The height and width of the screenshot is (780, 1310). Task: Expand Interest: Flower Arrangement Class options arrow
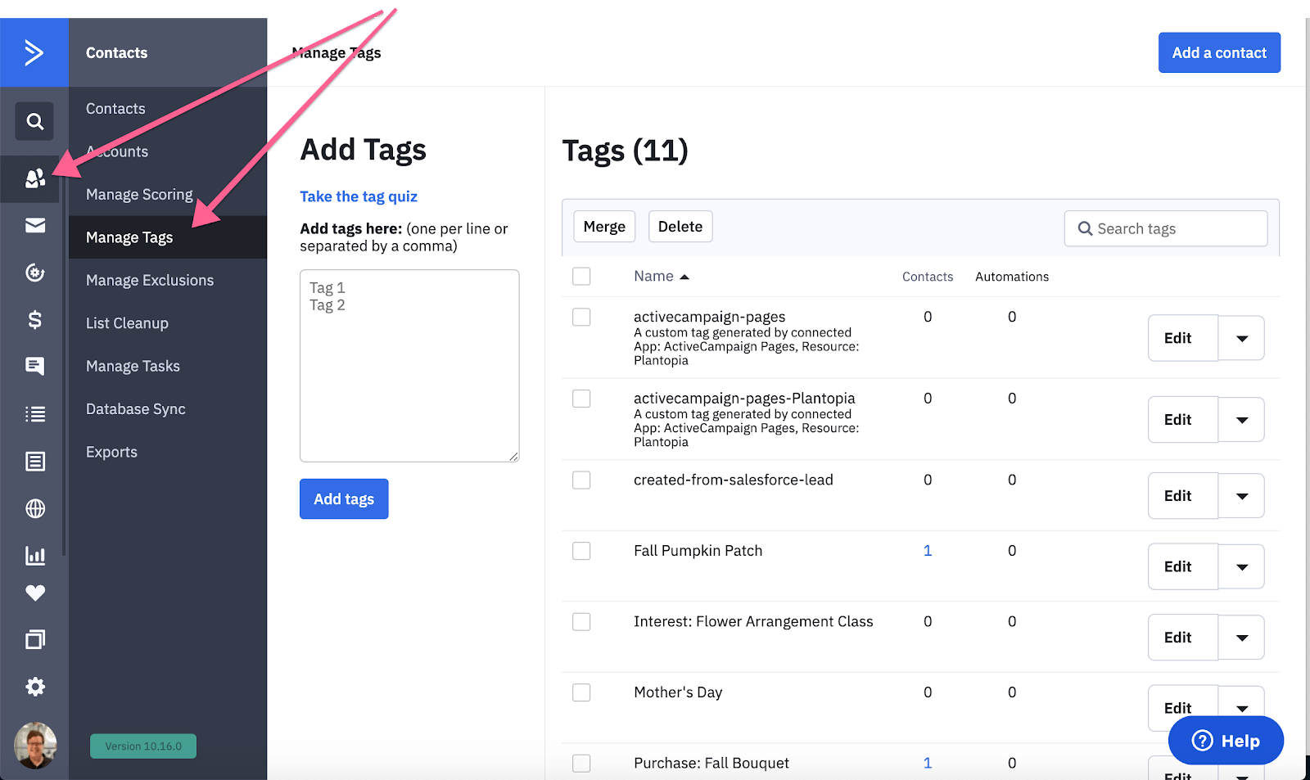(x=1241, y=638)
